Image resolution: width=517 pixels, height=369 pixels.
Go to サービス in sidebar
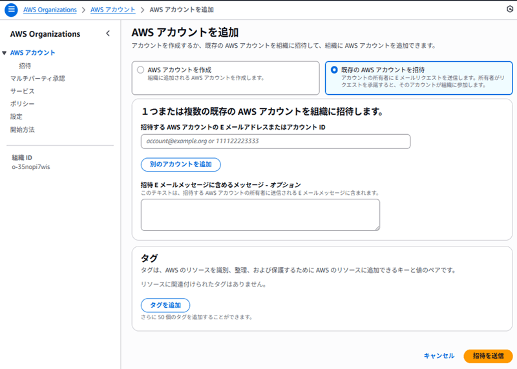(22, 91)
